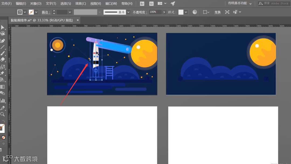Screen dimensions: 291x164
Task: Expand the align-to options arrow
Action: pyautogui.click(x=208, y=12)
